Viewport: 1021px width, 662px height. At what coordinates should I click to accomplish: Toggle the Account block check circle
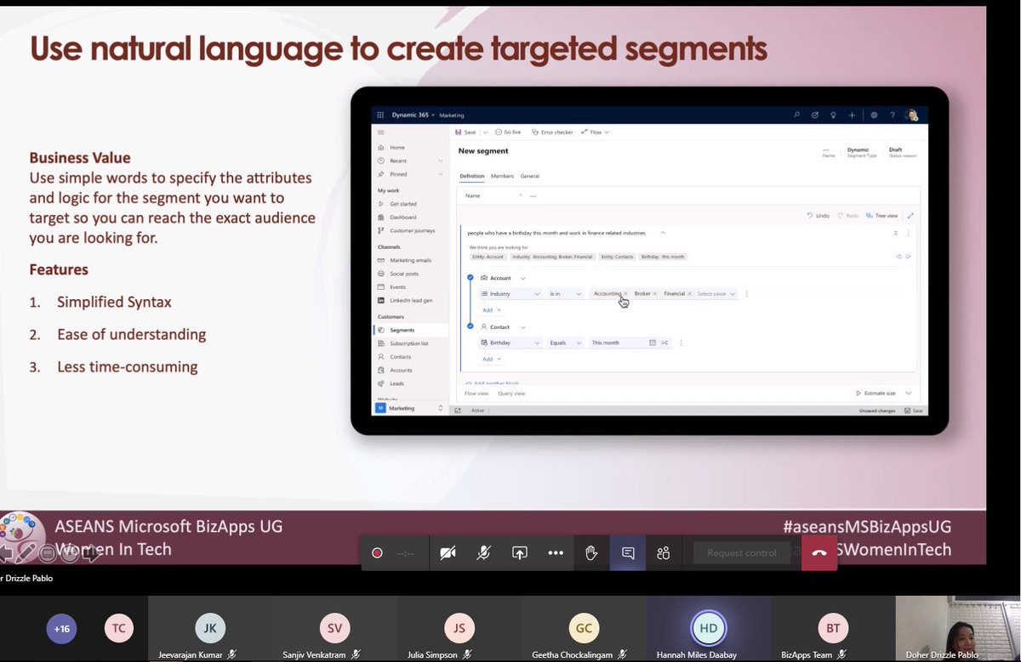click(x=471, y=278)
